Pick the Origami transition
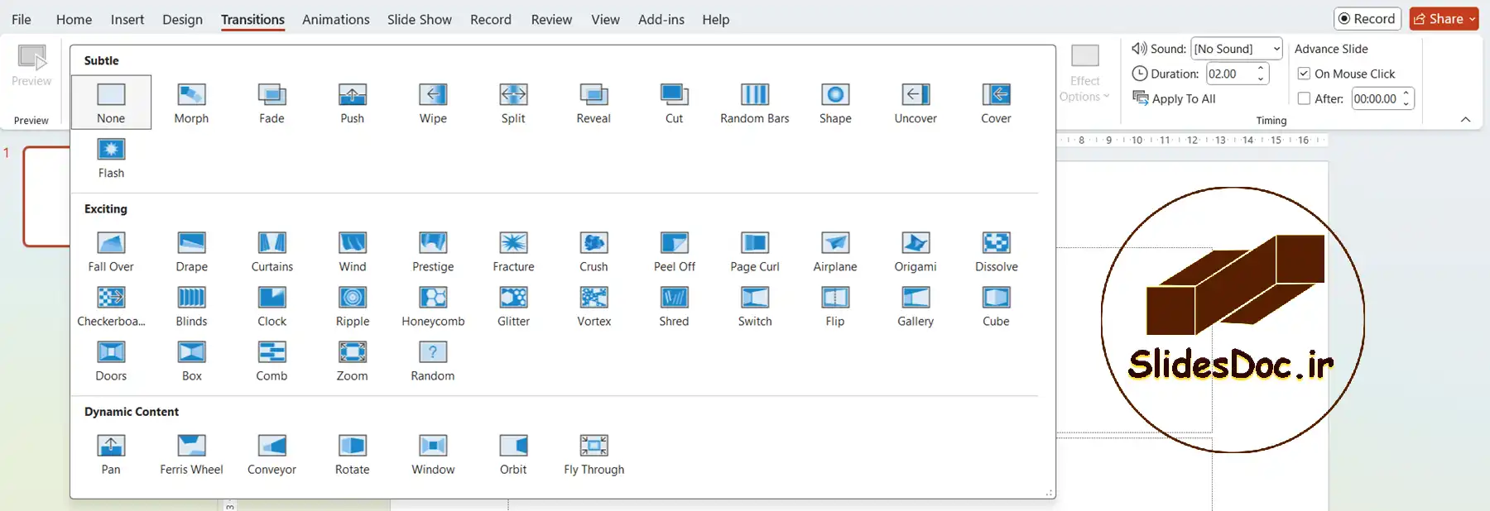This screenshot has height=511, width=1490. (915, 251)
